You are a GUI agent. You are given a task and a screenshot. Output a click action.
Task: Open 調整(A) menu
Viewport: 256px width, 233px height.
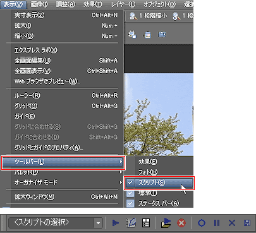[66, 4]
